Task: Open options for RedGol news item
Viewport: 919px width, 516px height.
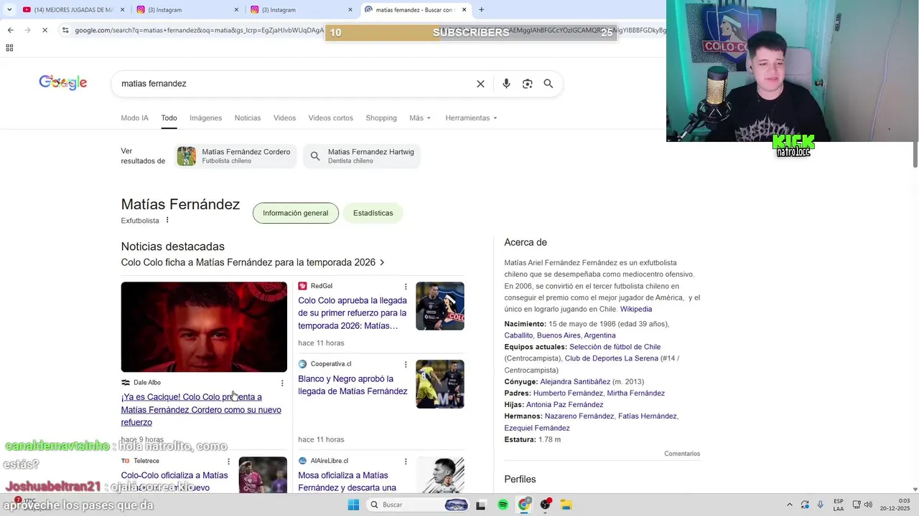Action: coord(406,287)
